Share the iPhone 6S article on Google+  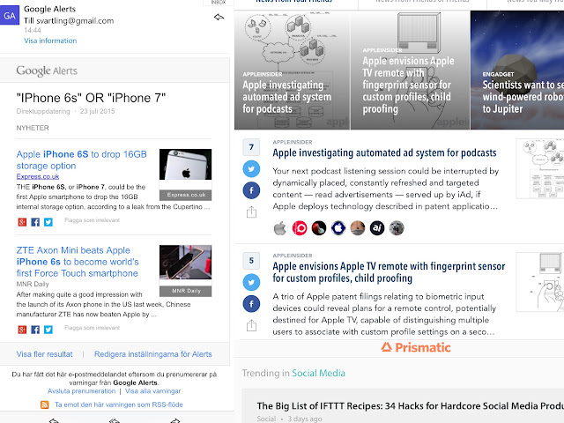pos(22,222)
